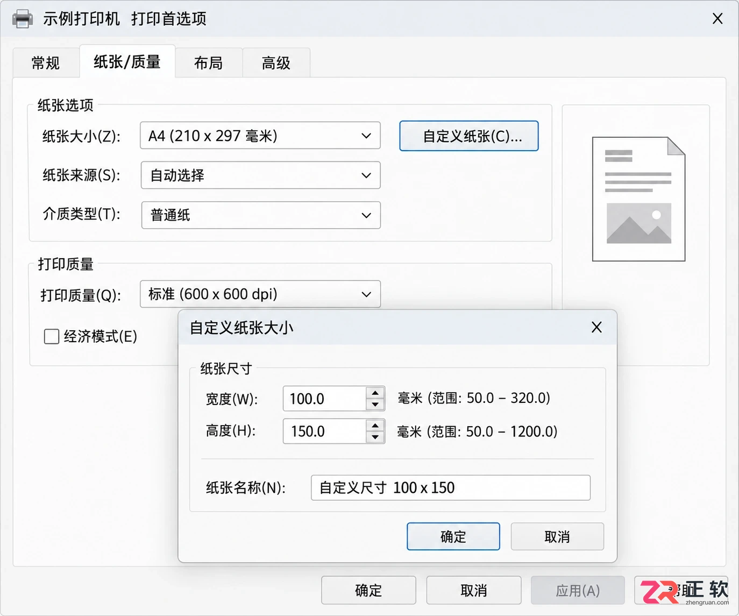Click the 自定义纸张大小 dialog title
The image size is (739, 616).
[x=241, y=328]
